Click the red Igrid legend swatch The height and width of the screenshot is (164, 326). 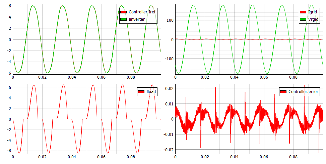303,12
